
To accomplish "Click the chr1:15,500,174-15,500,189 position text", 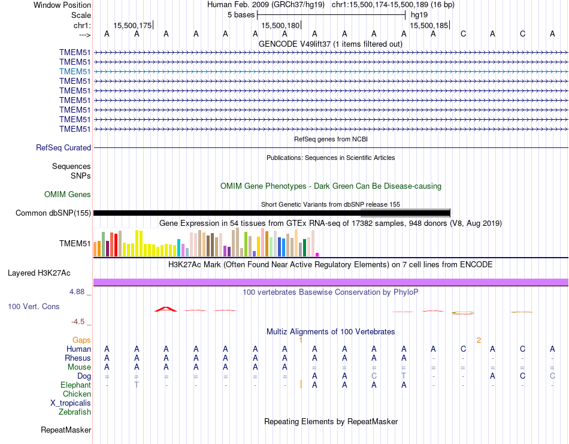I will [x=393, y=5].
